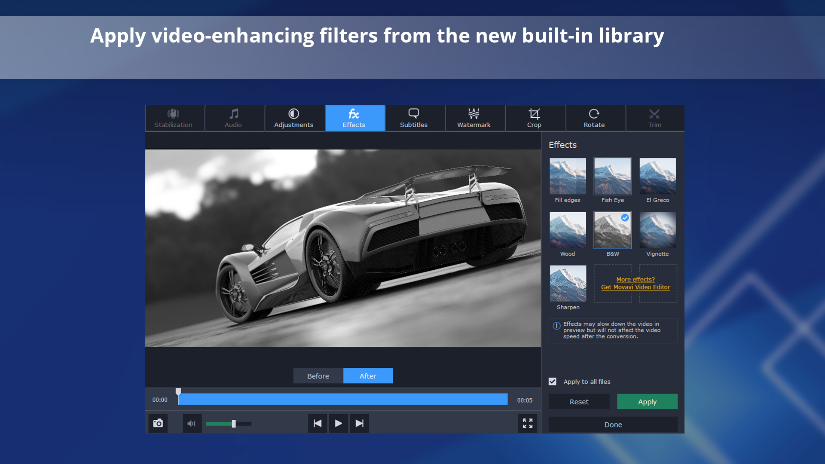Switch to the Subtitles tab
Screen dimensions: 825x464
point(414,118)
